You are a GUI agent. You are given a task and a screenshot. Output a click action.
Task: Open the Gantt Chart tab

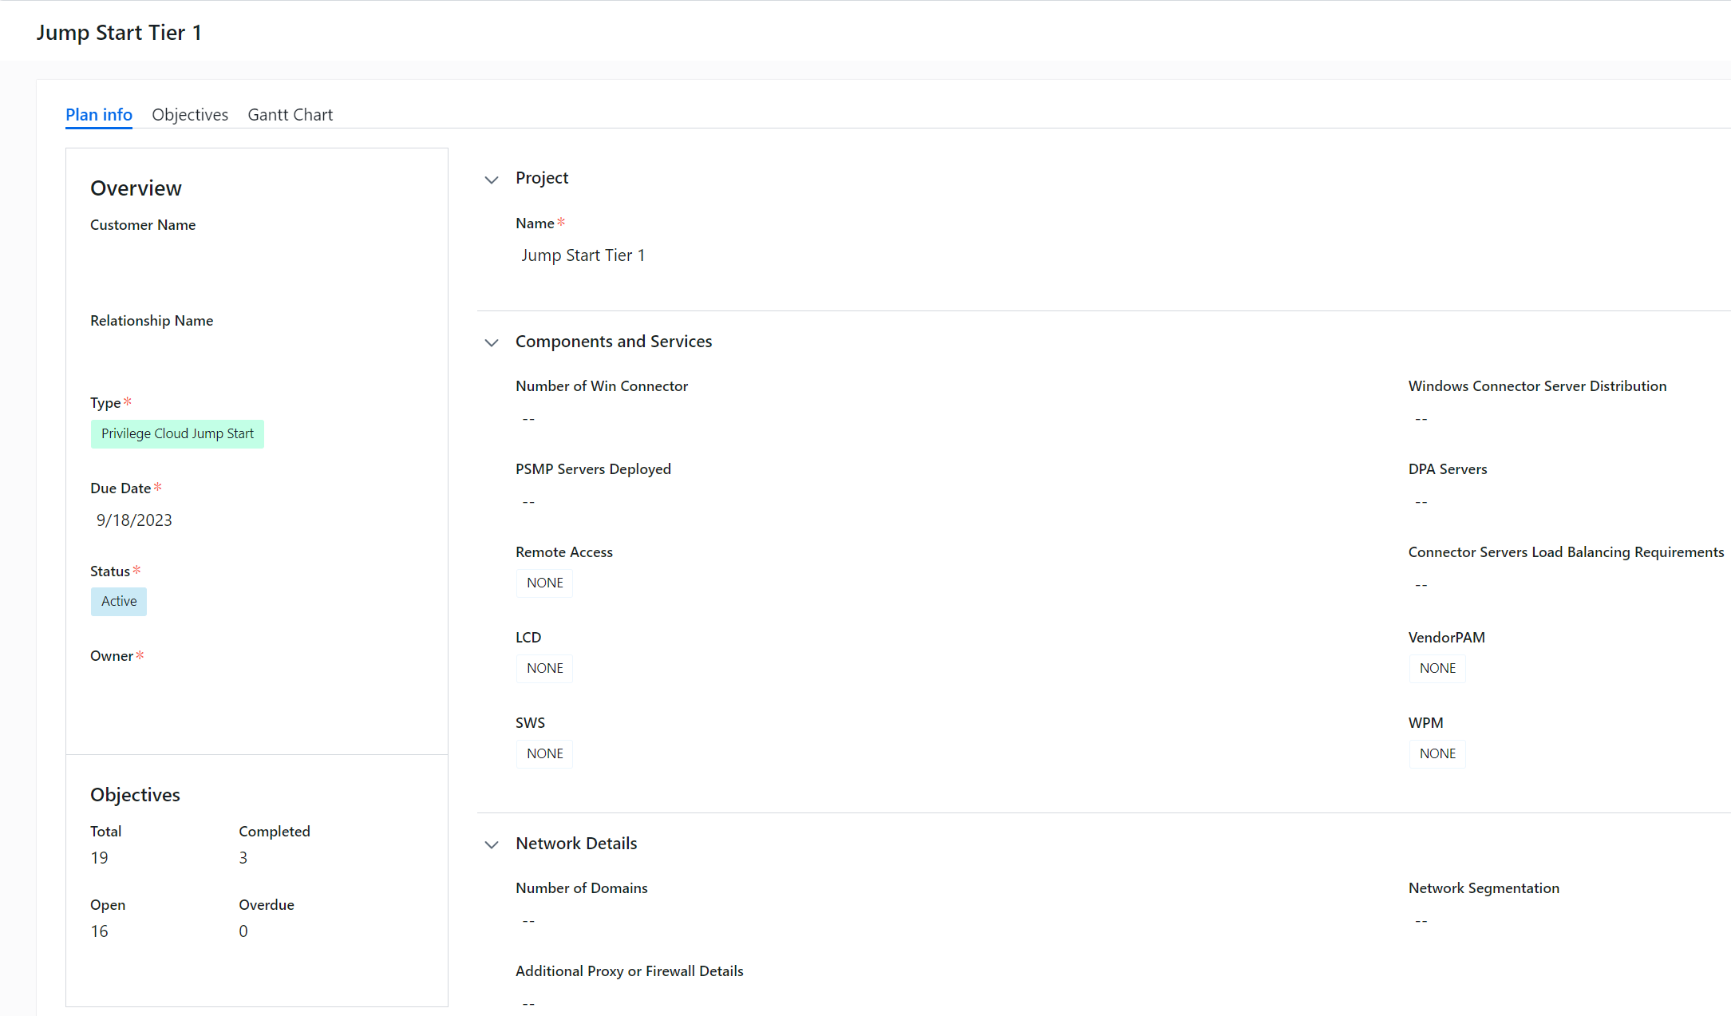tap(290, 114)
